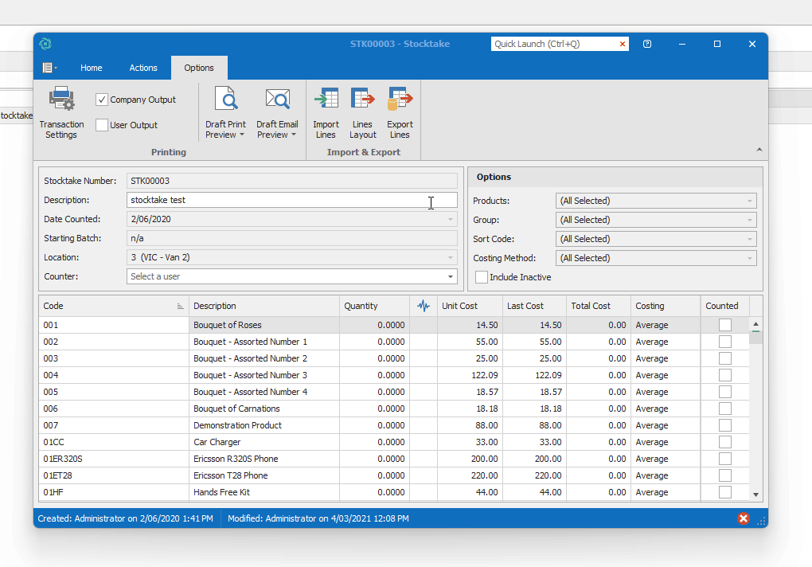Screen dimensions: 812x567
Task: Click the Draft Print Preview icon
Action: tap(225, 100)
